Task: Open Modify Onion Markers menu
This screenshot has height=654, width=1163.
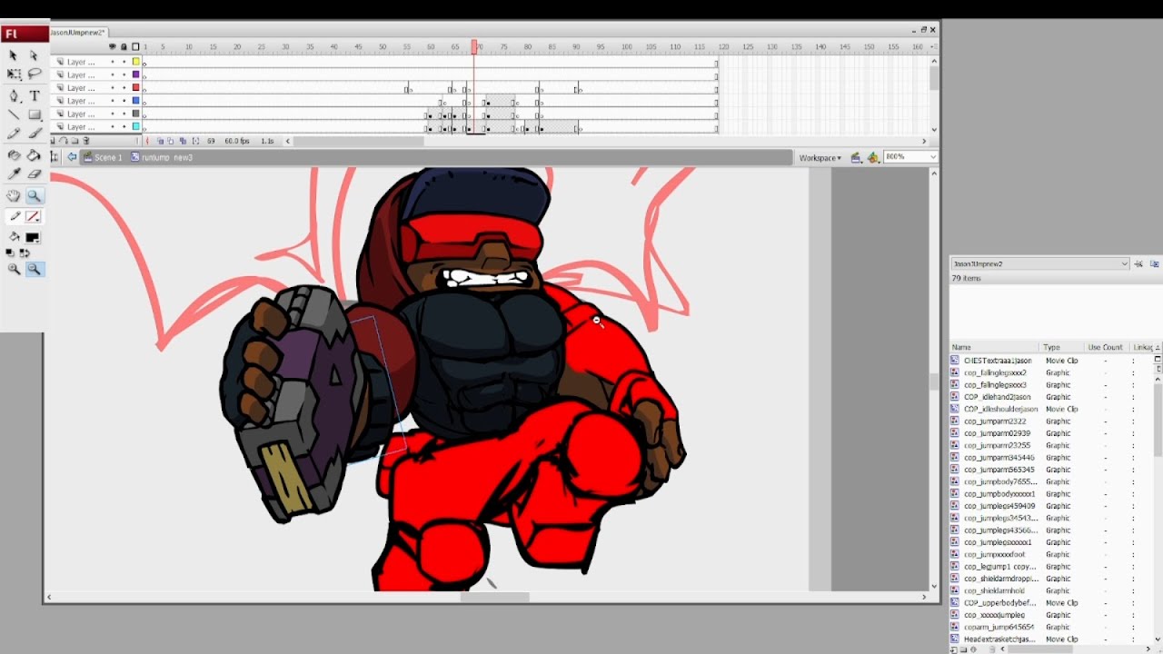Action: point(194,141)
